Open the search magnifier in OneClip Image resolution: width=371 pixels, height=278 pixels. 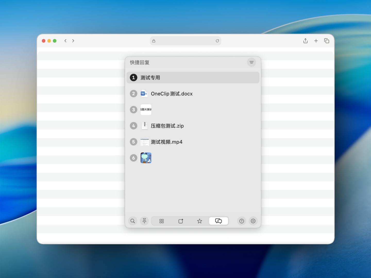[x=133, y=221]
